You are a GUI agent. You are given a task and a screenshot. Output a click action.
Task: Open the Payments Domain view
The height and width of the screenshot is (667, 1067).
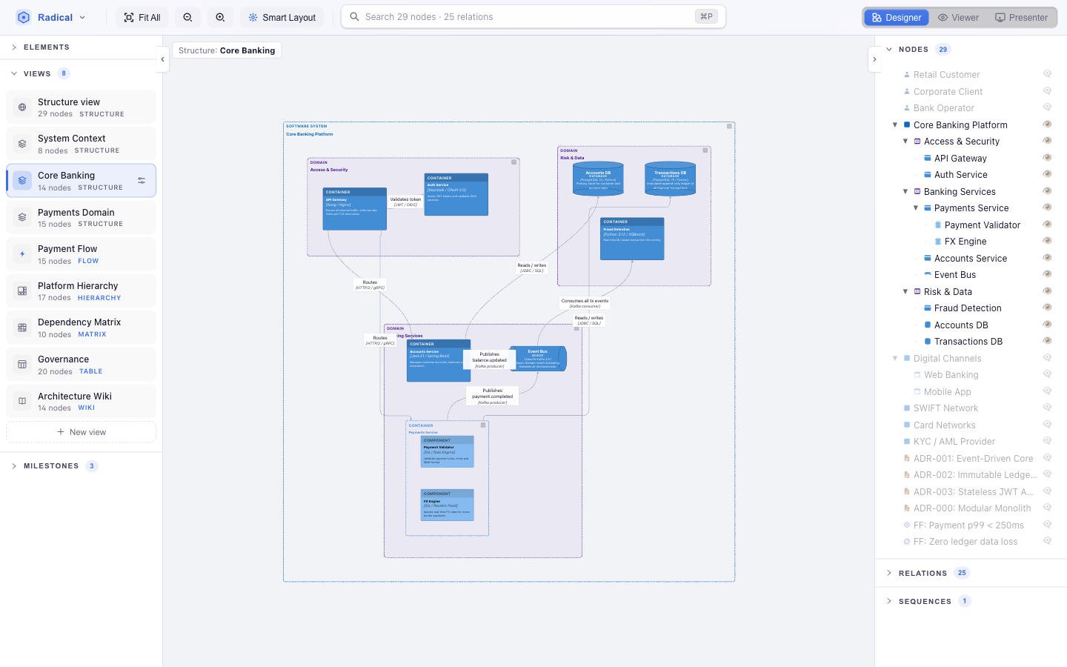82,218
